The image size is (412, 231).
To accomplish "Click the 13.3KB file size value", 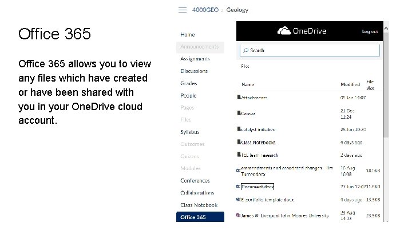I will 373,200.
